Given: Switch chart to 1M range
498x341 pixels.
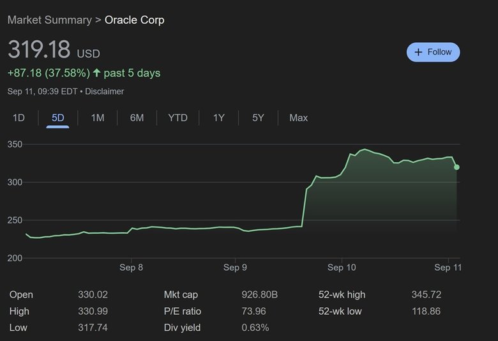Looking at the screenshot, I should pos(98,118).
